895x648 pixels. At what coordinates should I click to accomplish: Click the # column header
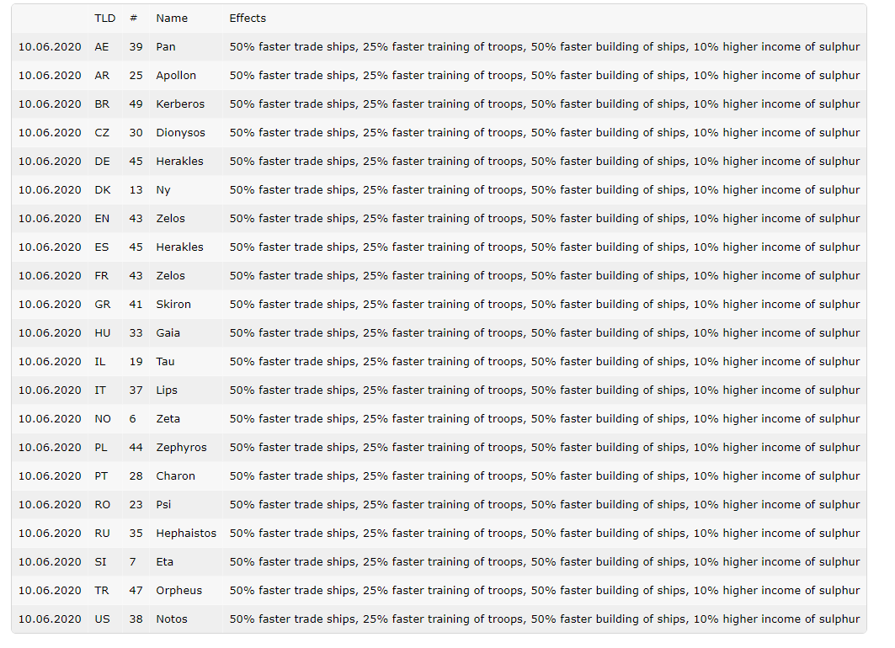(x=134, y=18)
